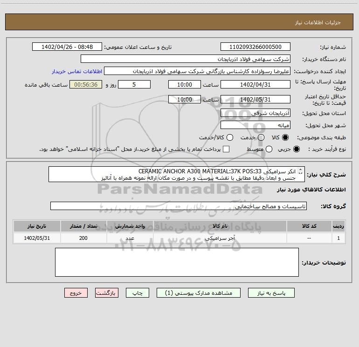Click the goods group field تاسیسات و مصالح ساختمانی
The image size is (359, 347).
click(x=179, y=206)
